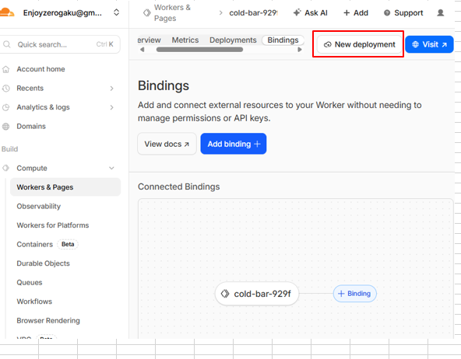The height and width of the screenshot is (359, 461).
Task: Expand Analytics & logs chevron
Action: pos(111,107)
